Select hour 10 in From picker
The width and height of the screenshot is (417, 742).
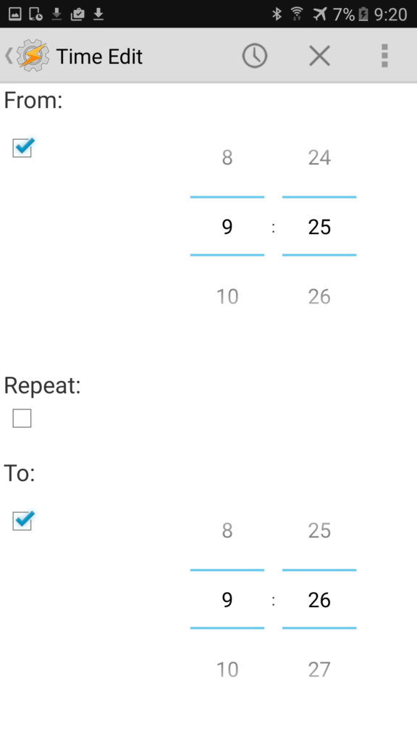227,296
